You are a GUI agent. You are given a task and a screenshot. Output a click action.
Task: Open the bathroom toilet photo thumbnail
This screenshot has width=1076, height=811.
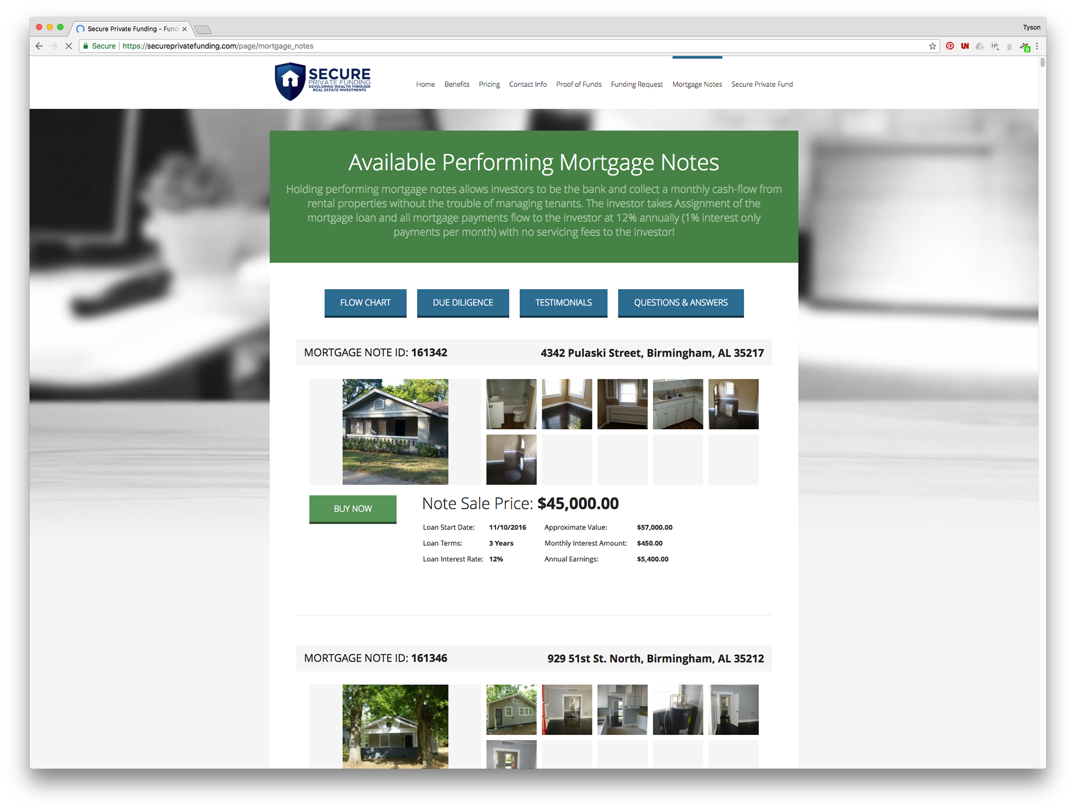click(x=511, y=404)
